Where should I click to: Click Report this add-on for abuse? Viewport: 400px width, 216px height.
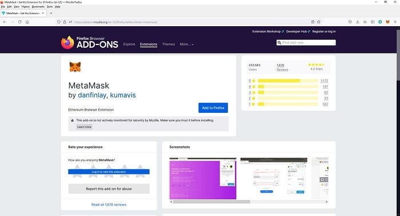click(x=109, y=189)
